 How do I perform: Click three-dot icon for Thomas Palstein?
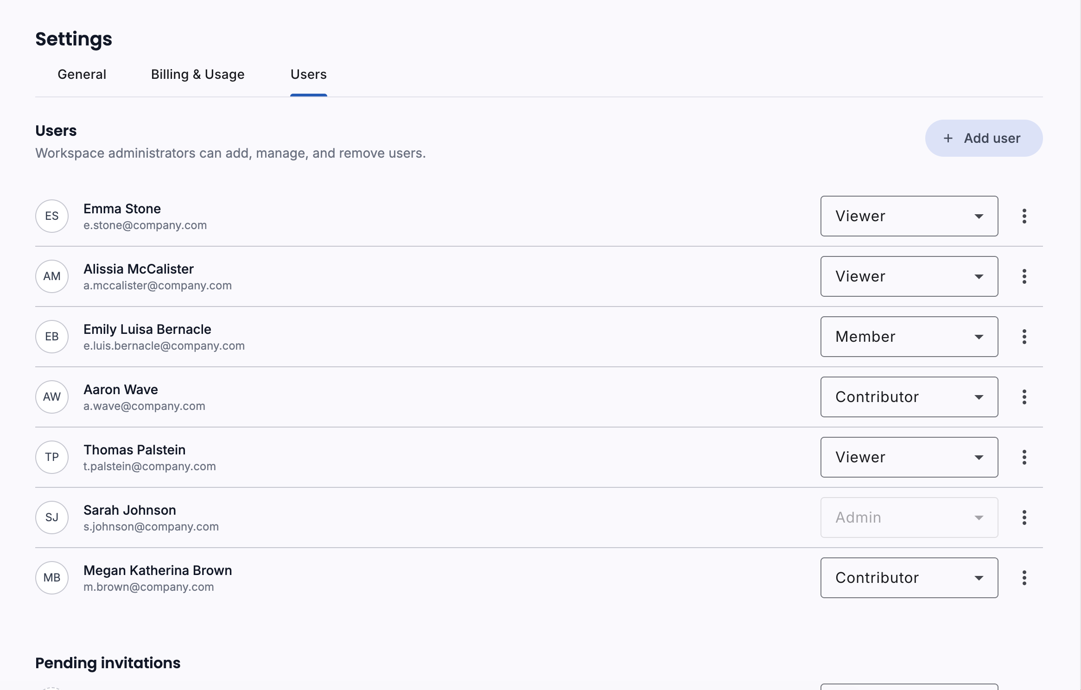(1024, 457)
